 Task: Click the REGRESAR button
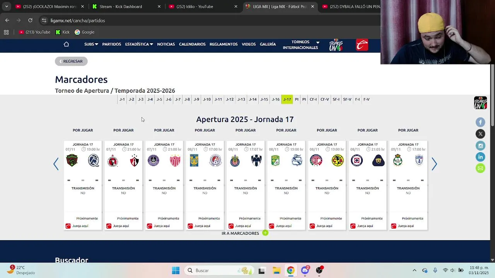71,61
